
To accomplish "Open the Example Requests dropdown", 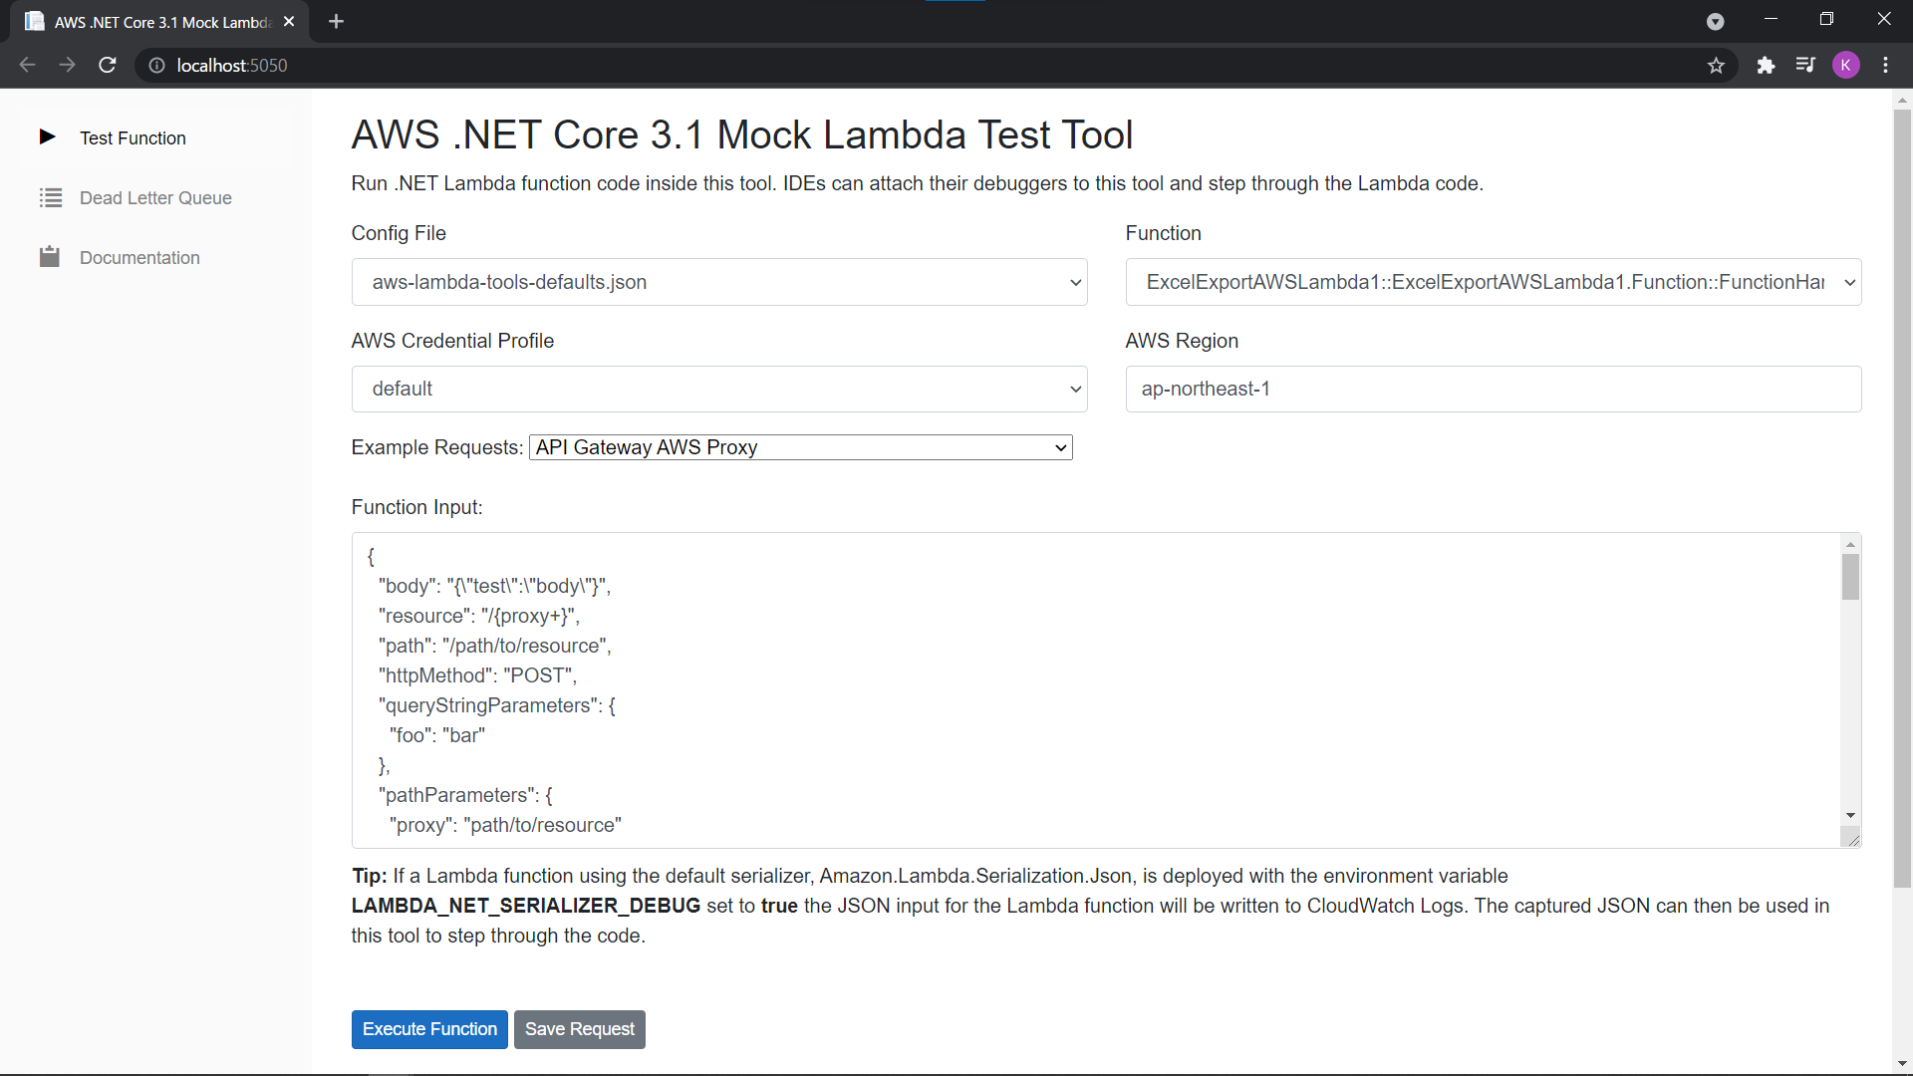I will coord(800,447).
